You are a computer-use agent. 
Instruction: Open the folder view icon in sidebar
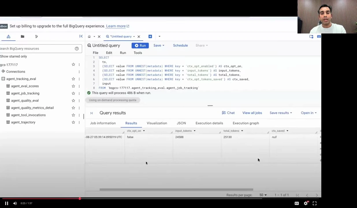point(22,36)
